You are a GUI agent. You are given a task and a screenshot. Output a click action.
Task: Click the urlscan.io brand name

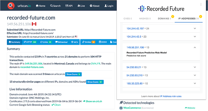[24, 6]
